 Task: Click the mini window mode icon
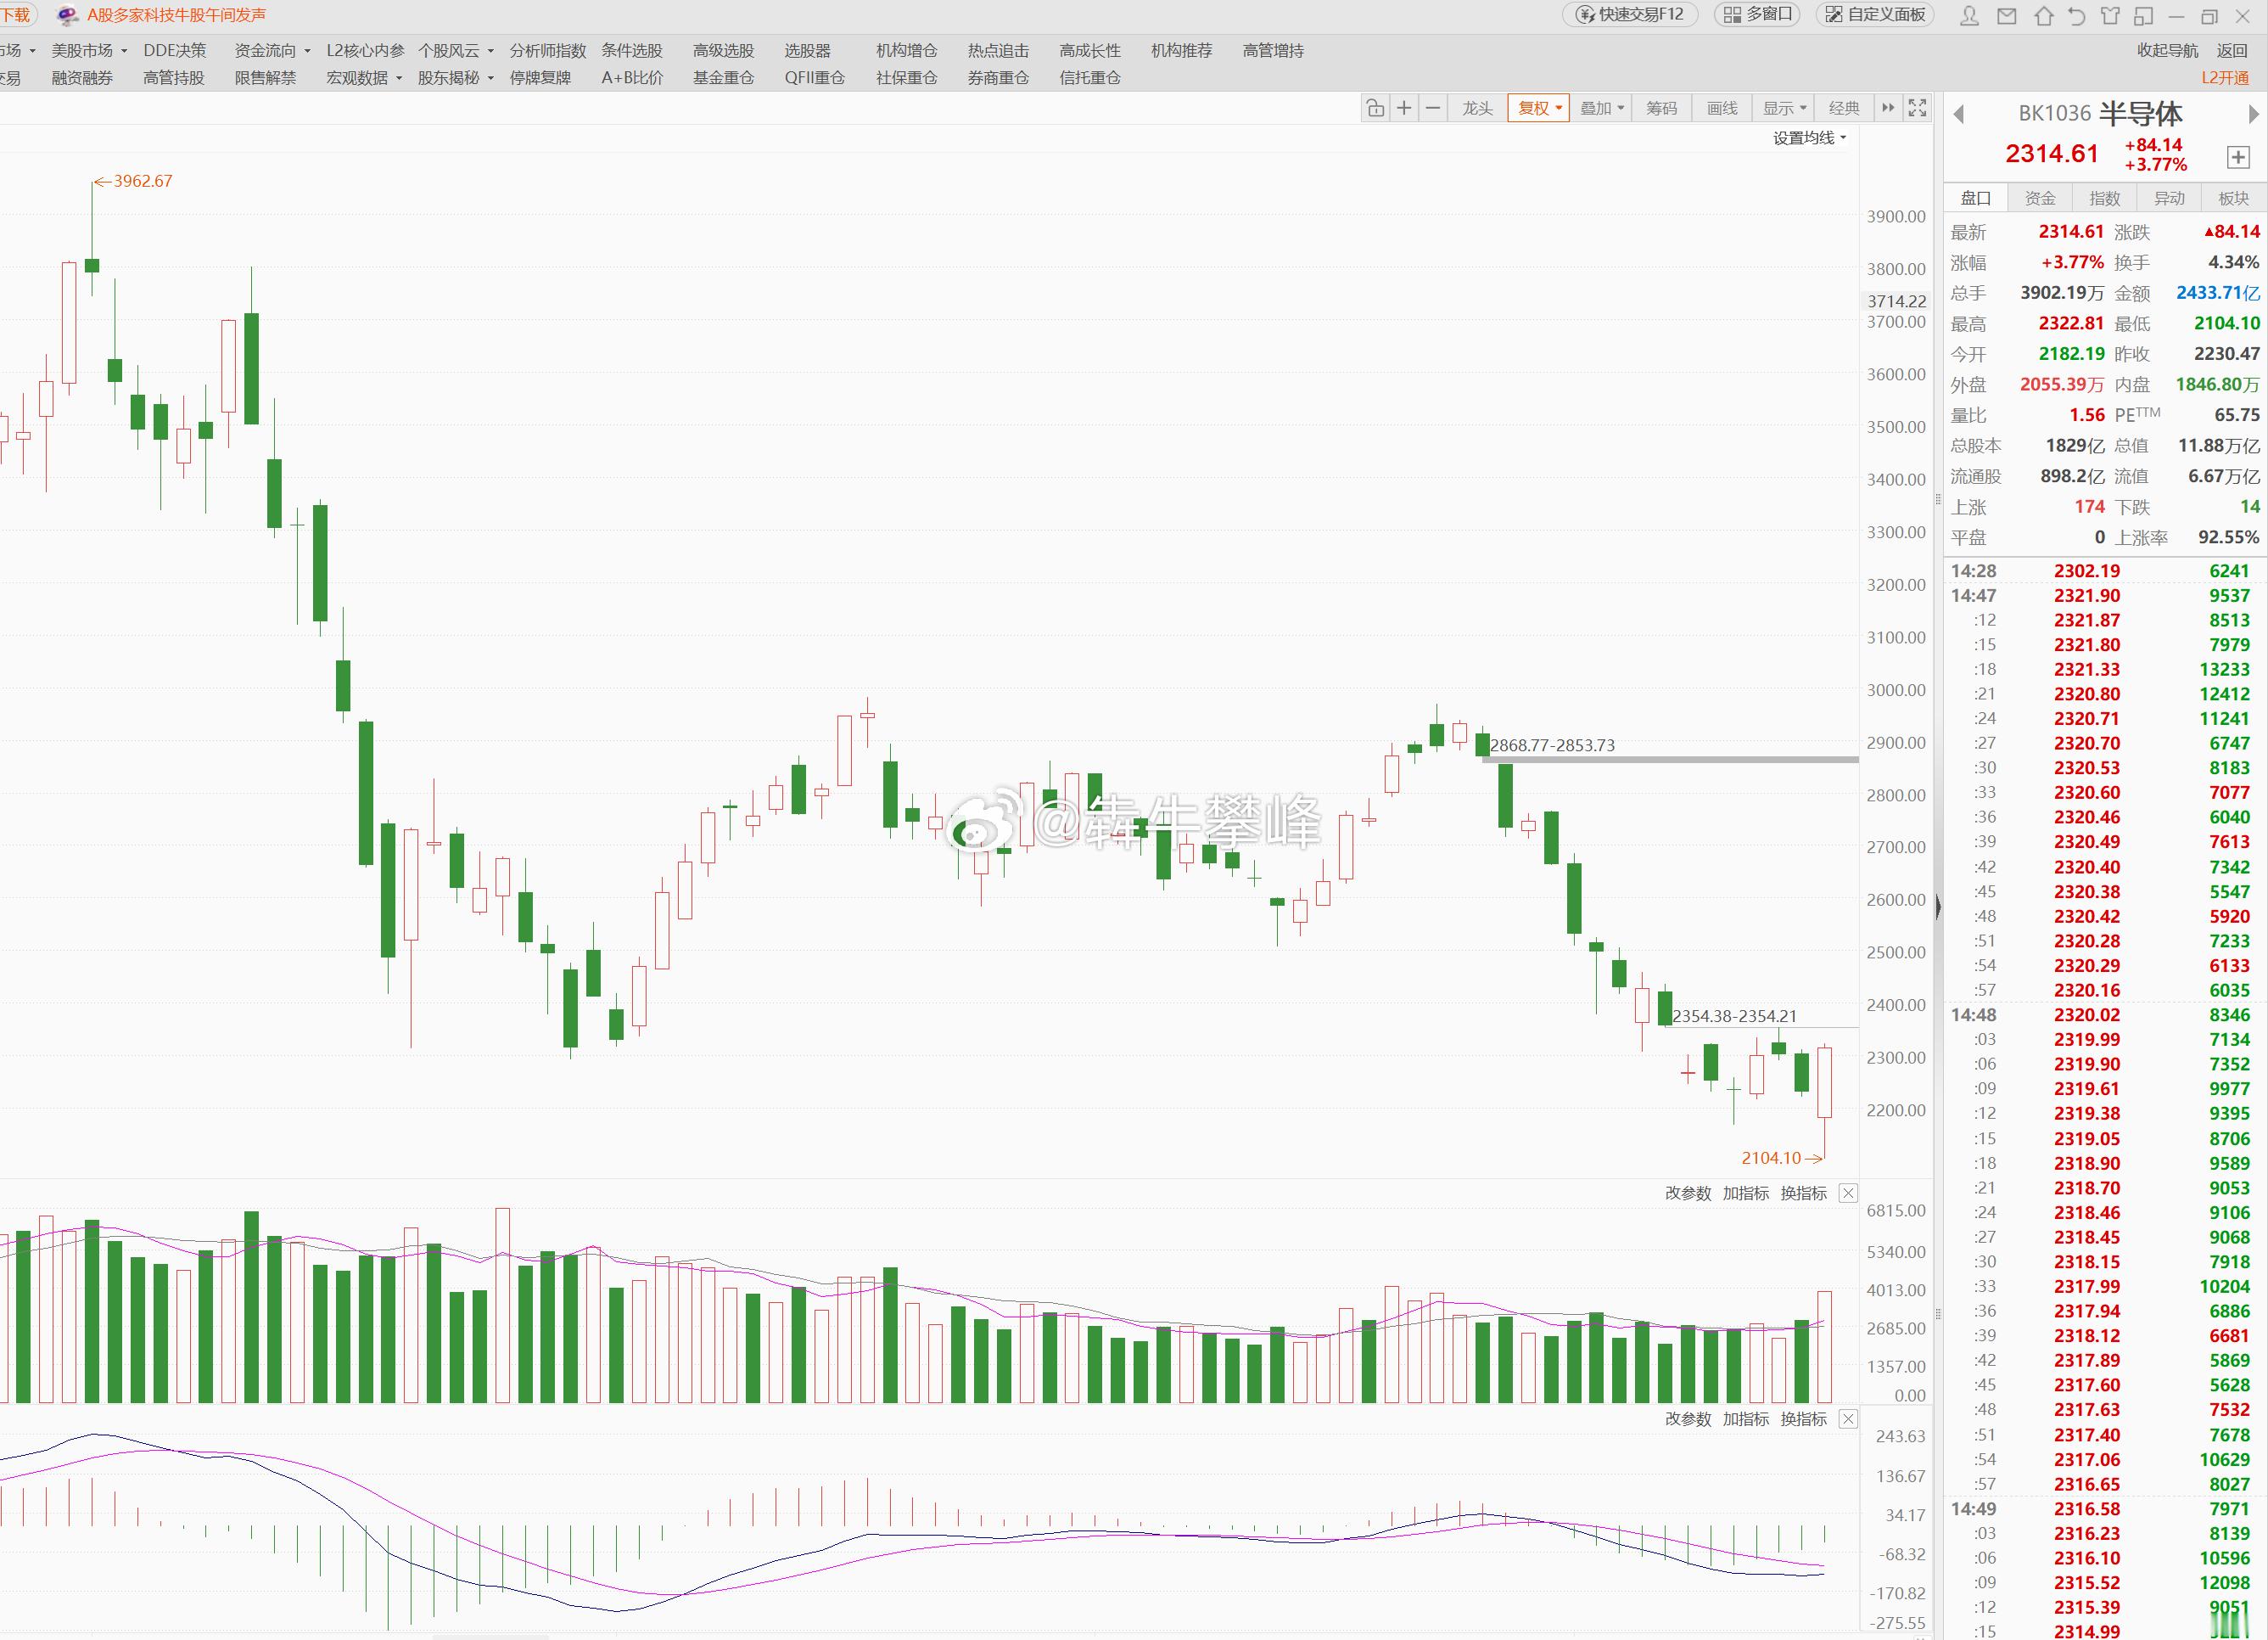pyautogui.click(x=2143, y=16)
